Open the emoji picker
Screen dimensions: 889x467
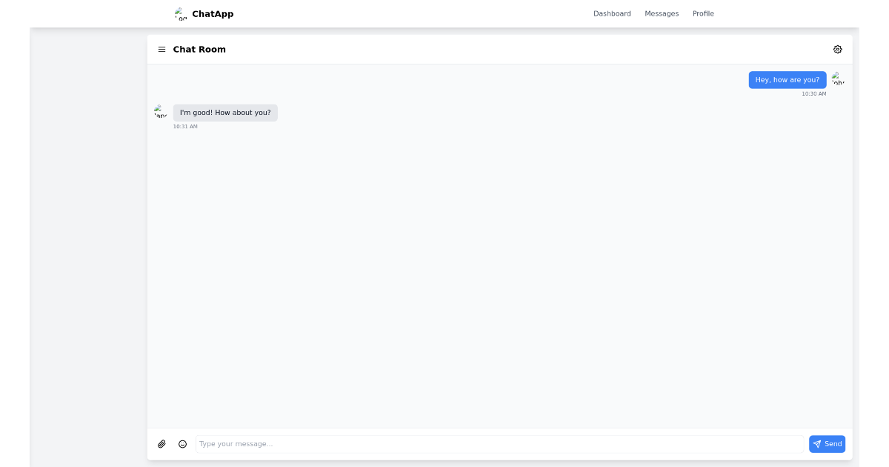[x=182, y=443]
